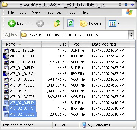
Task: Open the Edit menu
Action: [x=23, y=12]
